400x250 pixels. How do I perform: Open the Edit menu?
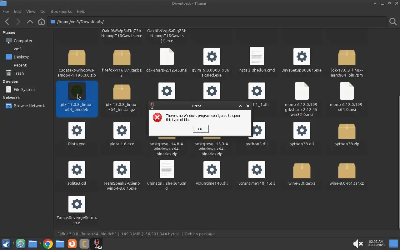(x=17, y=11)
